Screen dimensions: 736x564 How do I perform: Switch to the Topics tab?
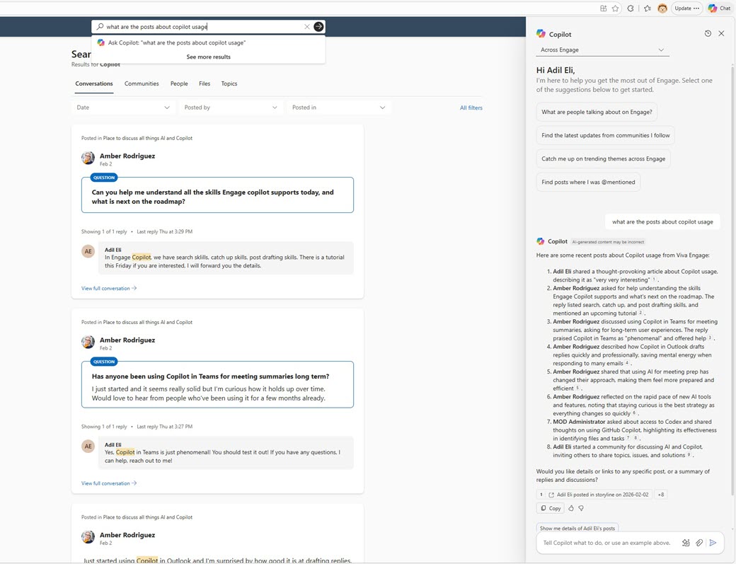229,84
